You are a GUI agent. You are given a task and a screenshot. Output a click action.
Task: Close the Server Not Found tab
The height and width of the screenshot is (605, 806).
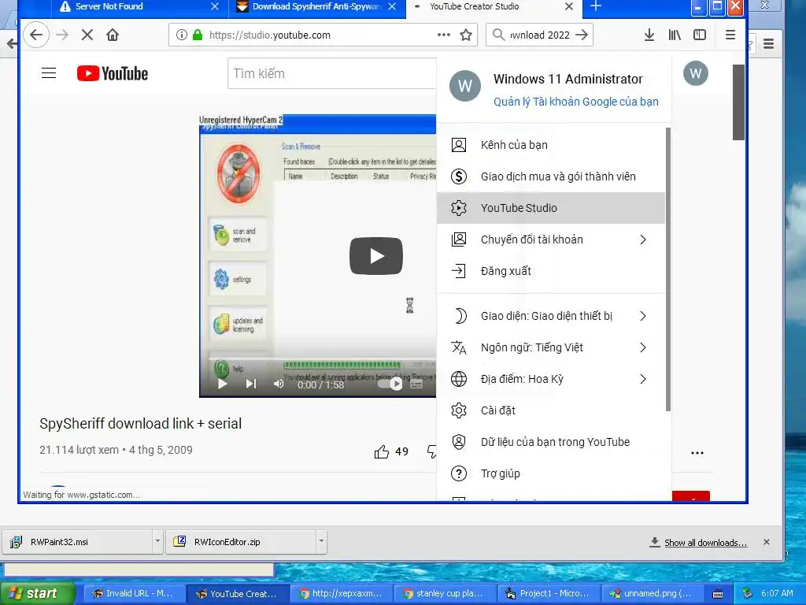215,6
